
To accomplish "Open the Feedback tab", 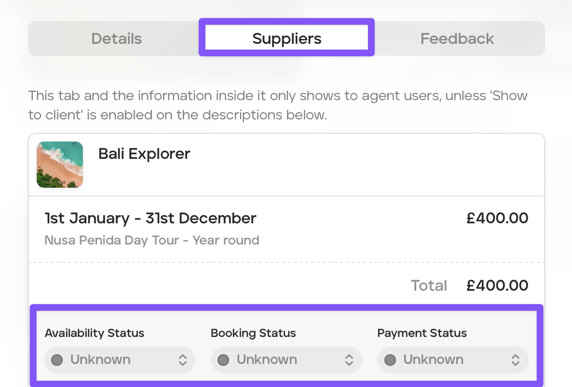I will point(457,39).
